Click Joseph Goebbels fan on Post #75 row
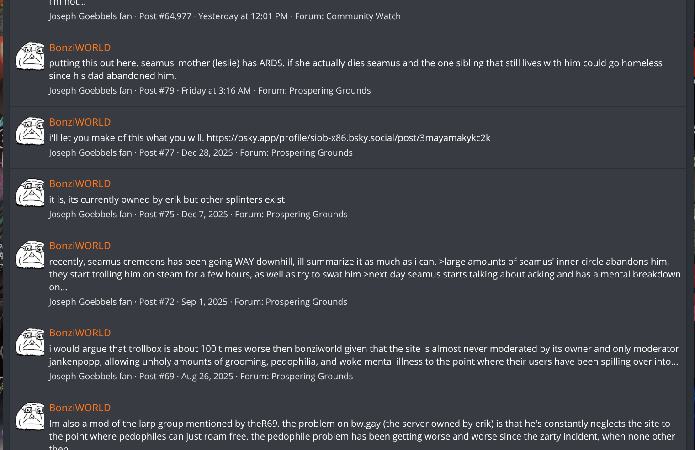The image size is (695, 450). (90, 214)
